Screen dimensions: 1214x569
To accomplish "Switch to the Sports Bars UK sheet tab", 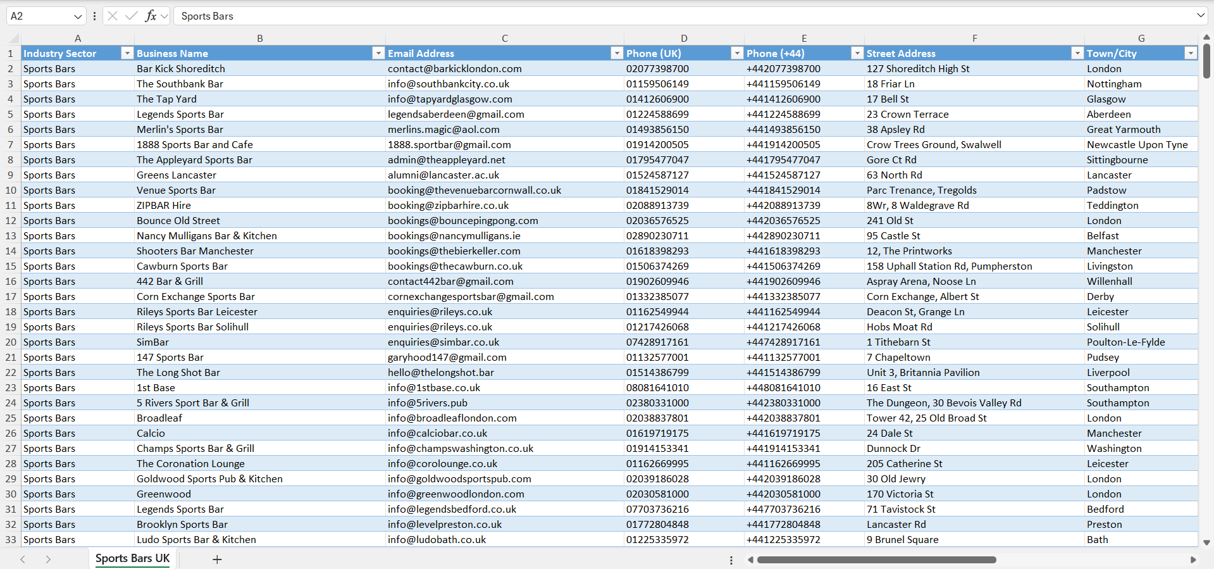I will tap(132, 558).
